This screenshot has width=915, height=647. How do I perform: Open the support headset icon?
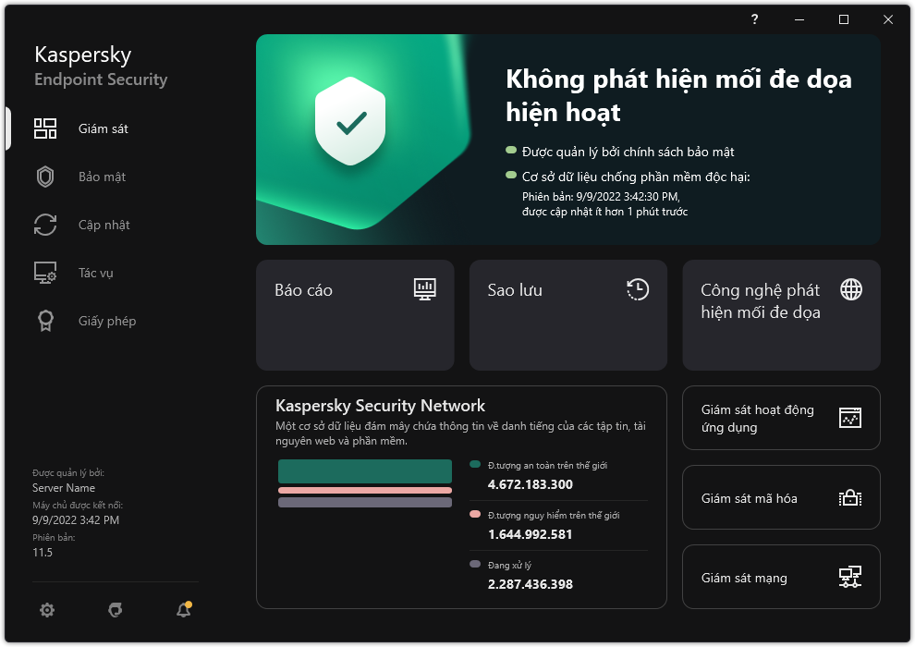[116, 610]
